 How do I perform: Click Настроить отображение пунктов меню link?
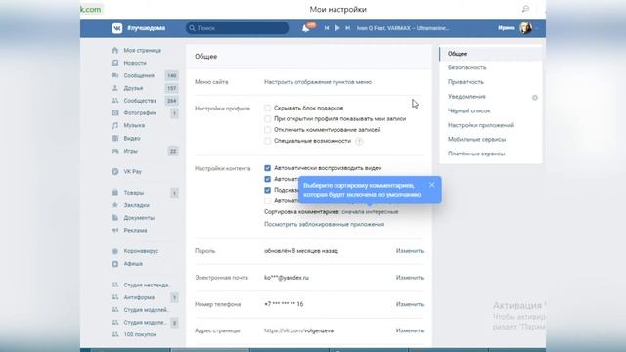318,82
